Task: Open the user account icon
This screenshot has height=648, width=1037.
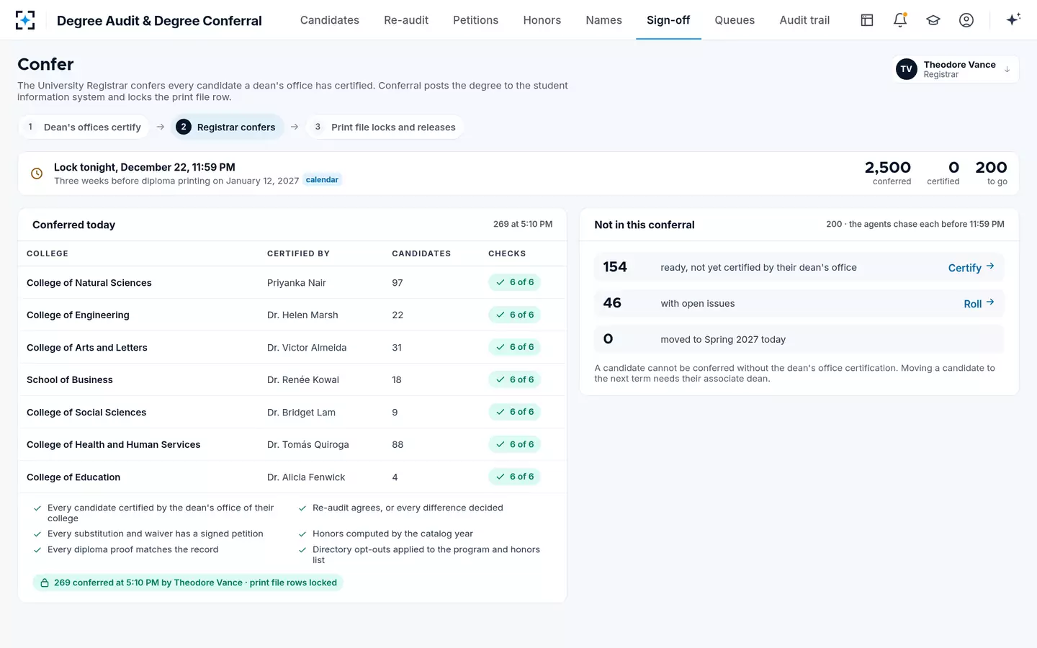Action: [966, 20]
